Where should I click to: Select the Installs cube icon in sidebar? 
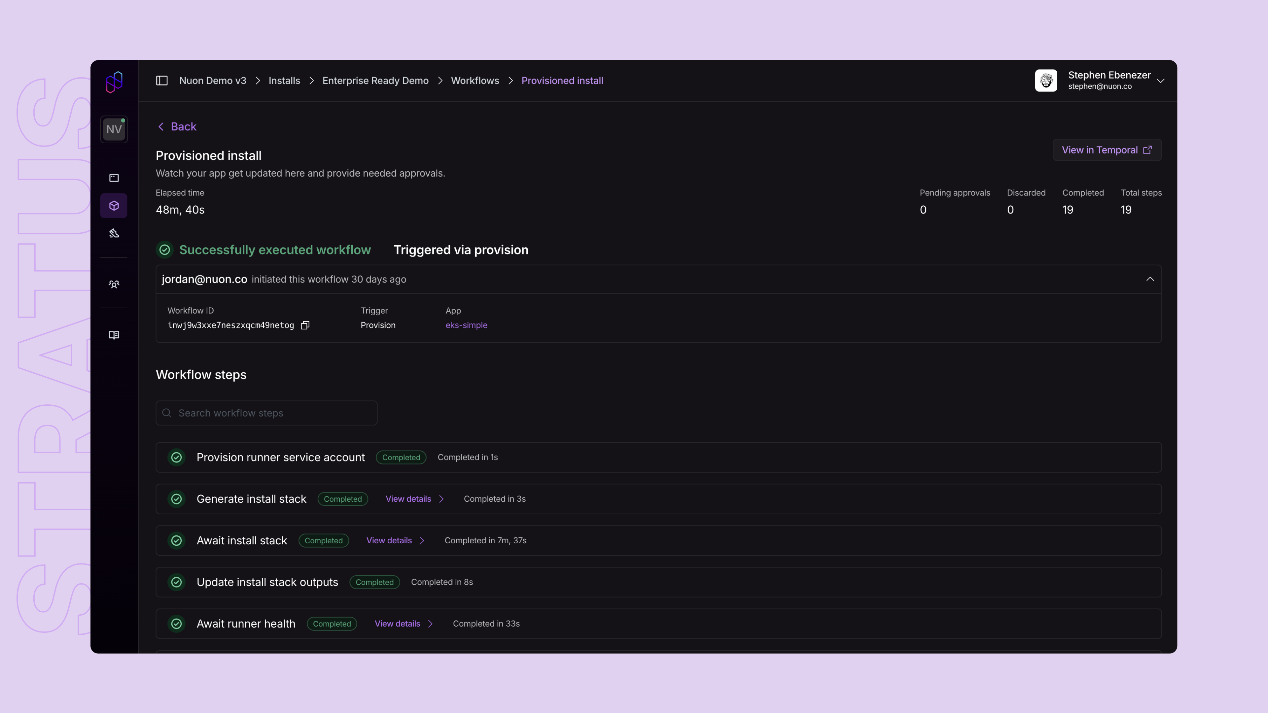click(x=114, y=206)
